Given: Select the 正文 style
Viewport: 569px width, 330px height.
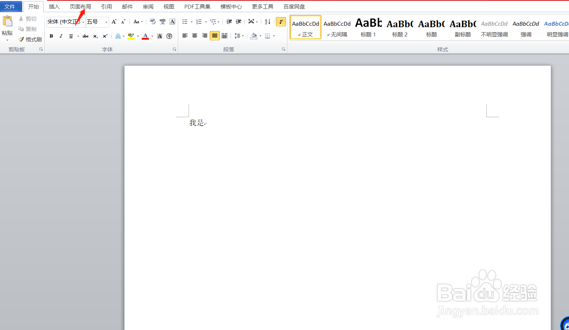Looking at the screenshot, I should point(306,27).
